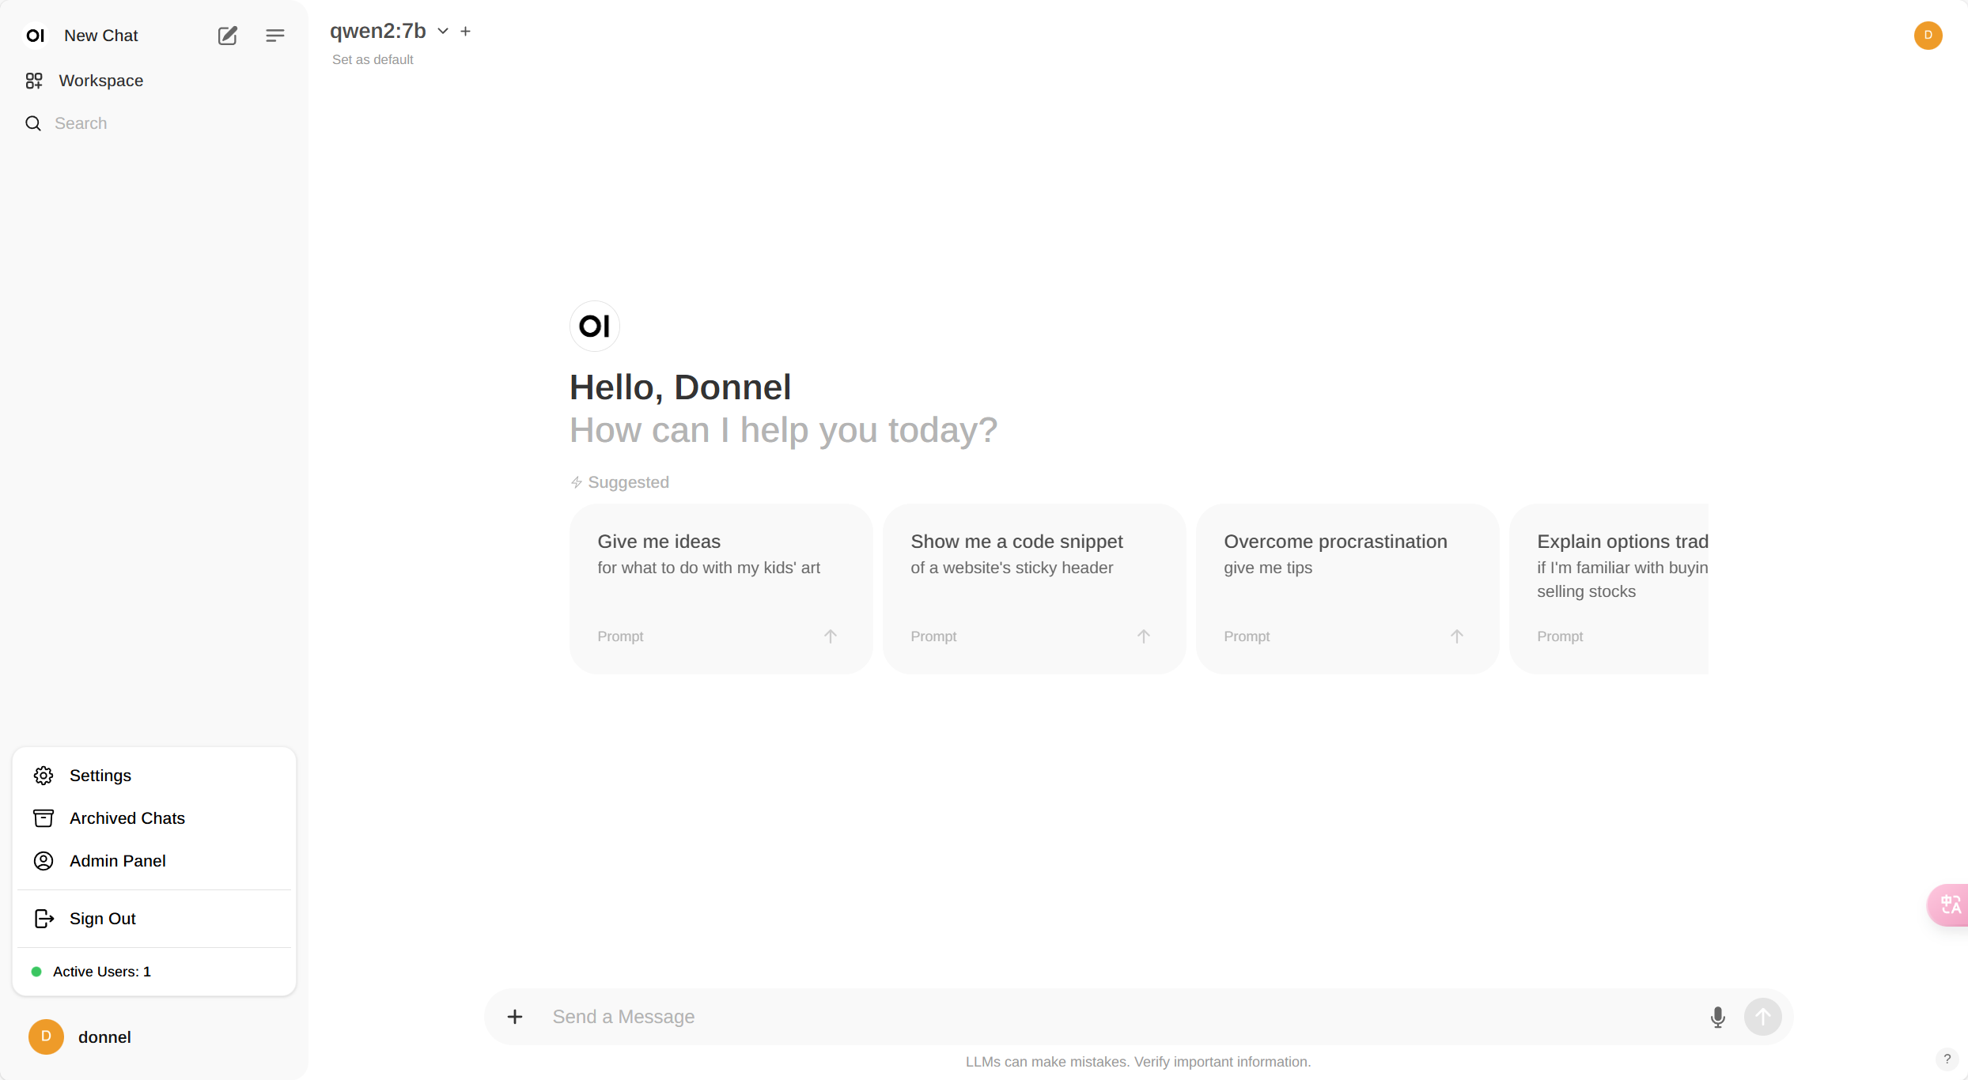
Task: Click the Sign Out icon
Action: [43, 918]
